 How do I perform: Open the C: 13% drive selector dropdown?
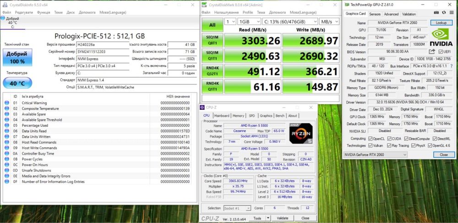290,22
